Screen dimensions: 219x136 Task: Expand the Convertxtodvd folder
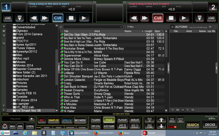(12, 27)
